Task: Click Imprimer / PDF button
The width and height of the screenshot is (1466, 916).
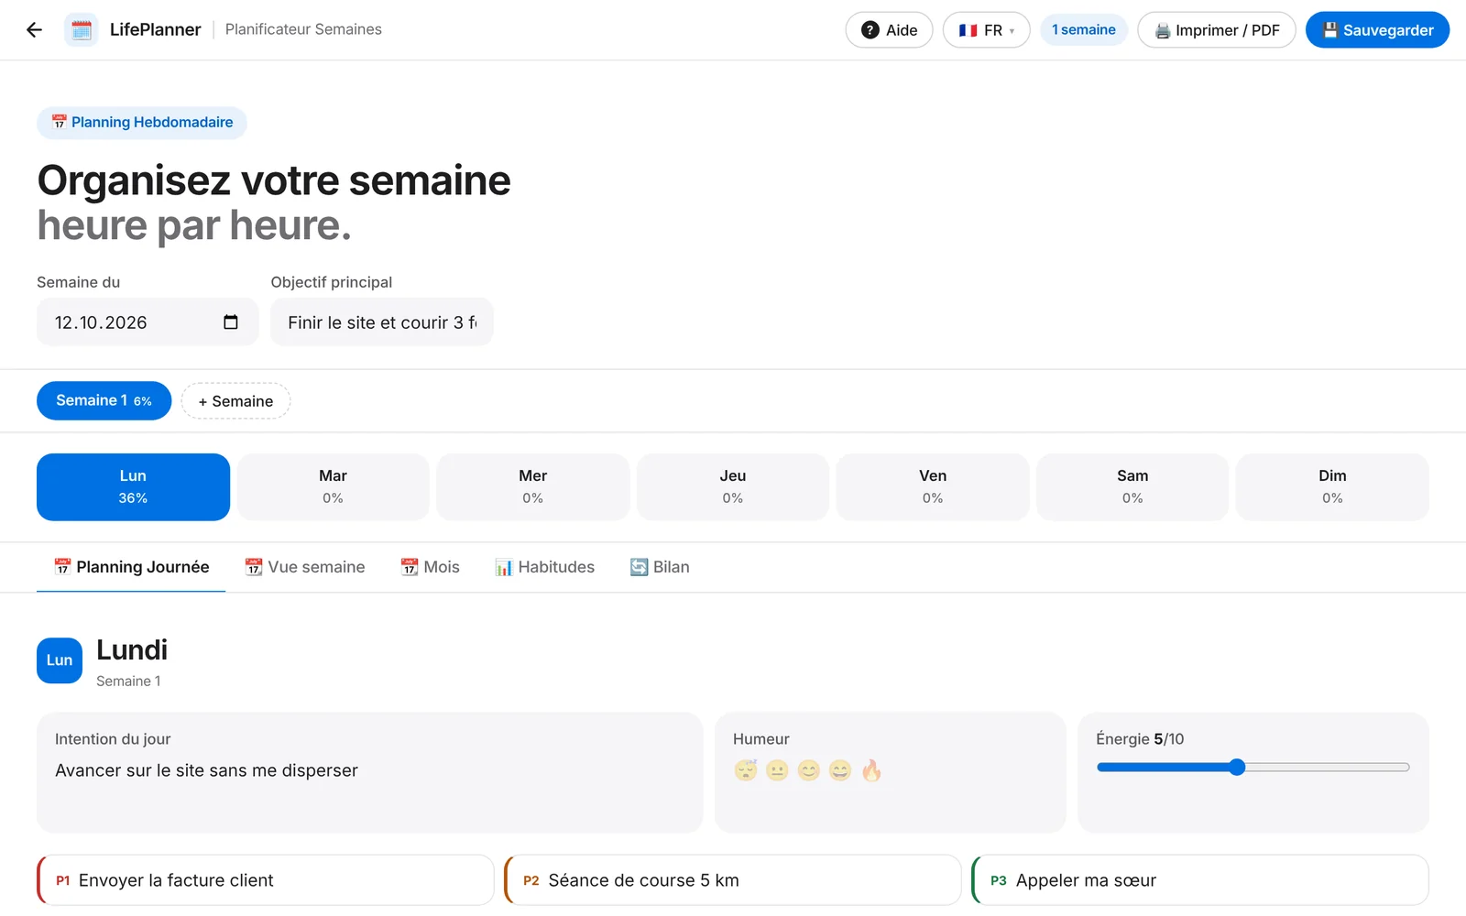Action: pos(1217,30)
